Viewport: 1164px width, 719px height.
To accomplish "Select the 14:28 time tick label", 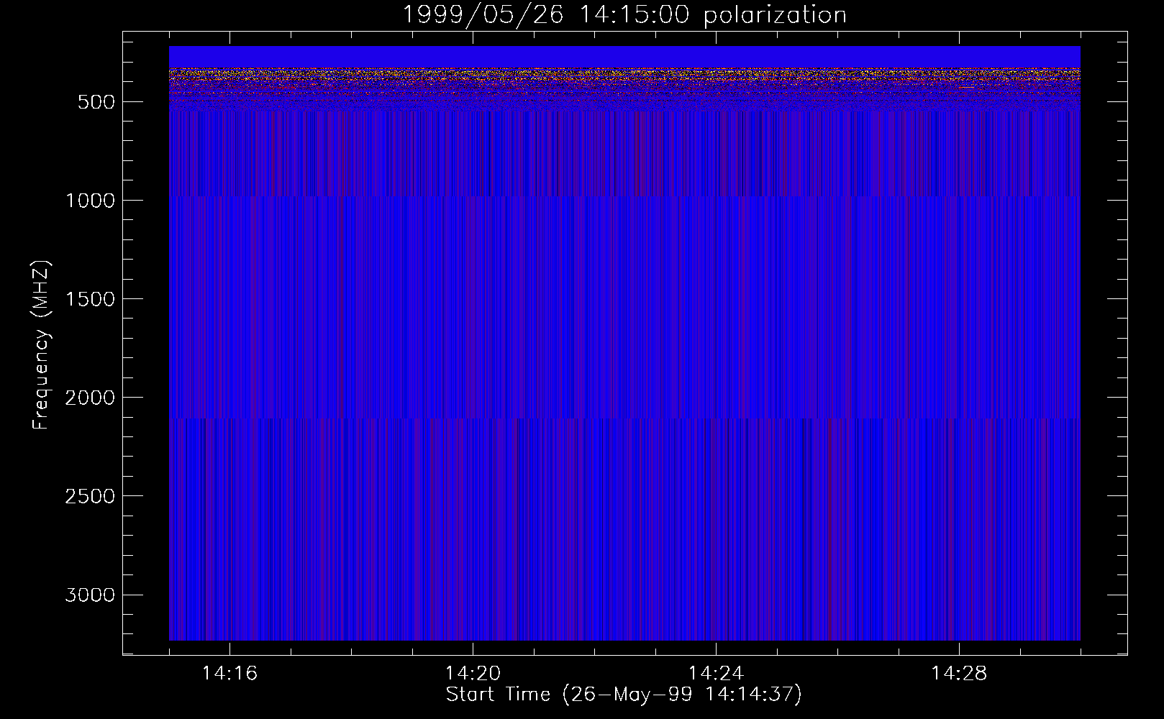I will pos(958,674).
